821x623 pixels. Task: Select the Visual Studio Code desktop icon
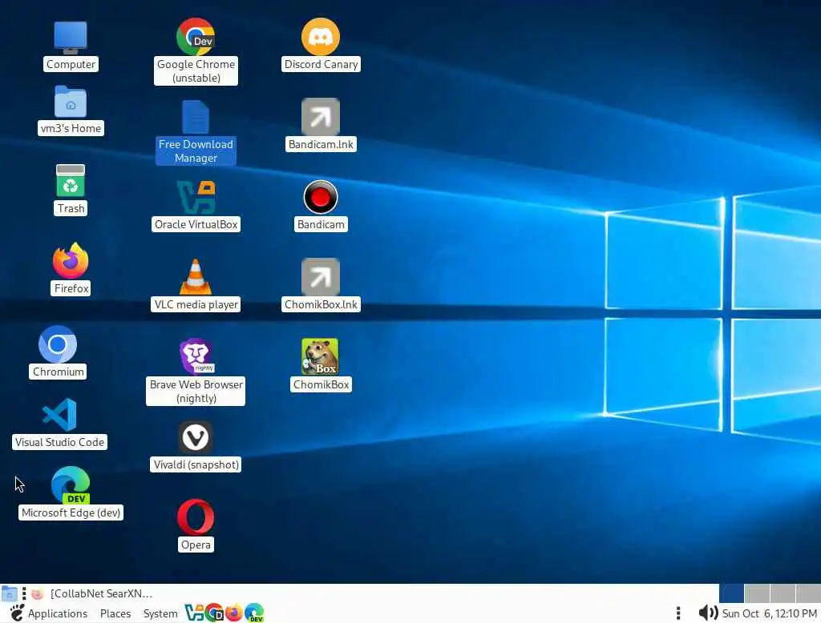tap(59, 415)
